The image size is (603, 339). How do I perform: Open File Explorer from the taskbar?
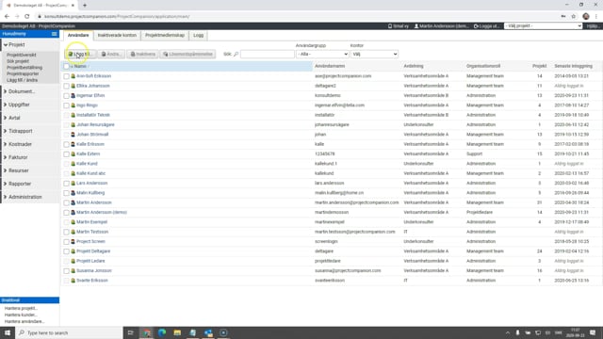point(177,332)
